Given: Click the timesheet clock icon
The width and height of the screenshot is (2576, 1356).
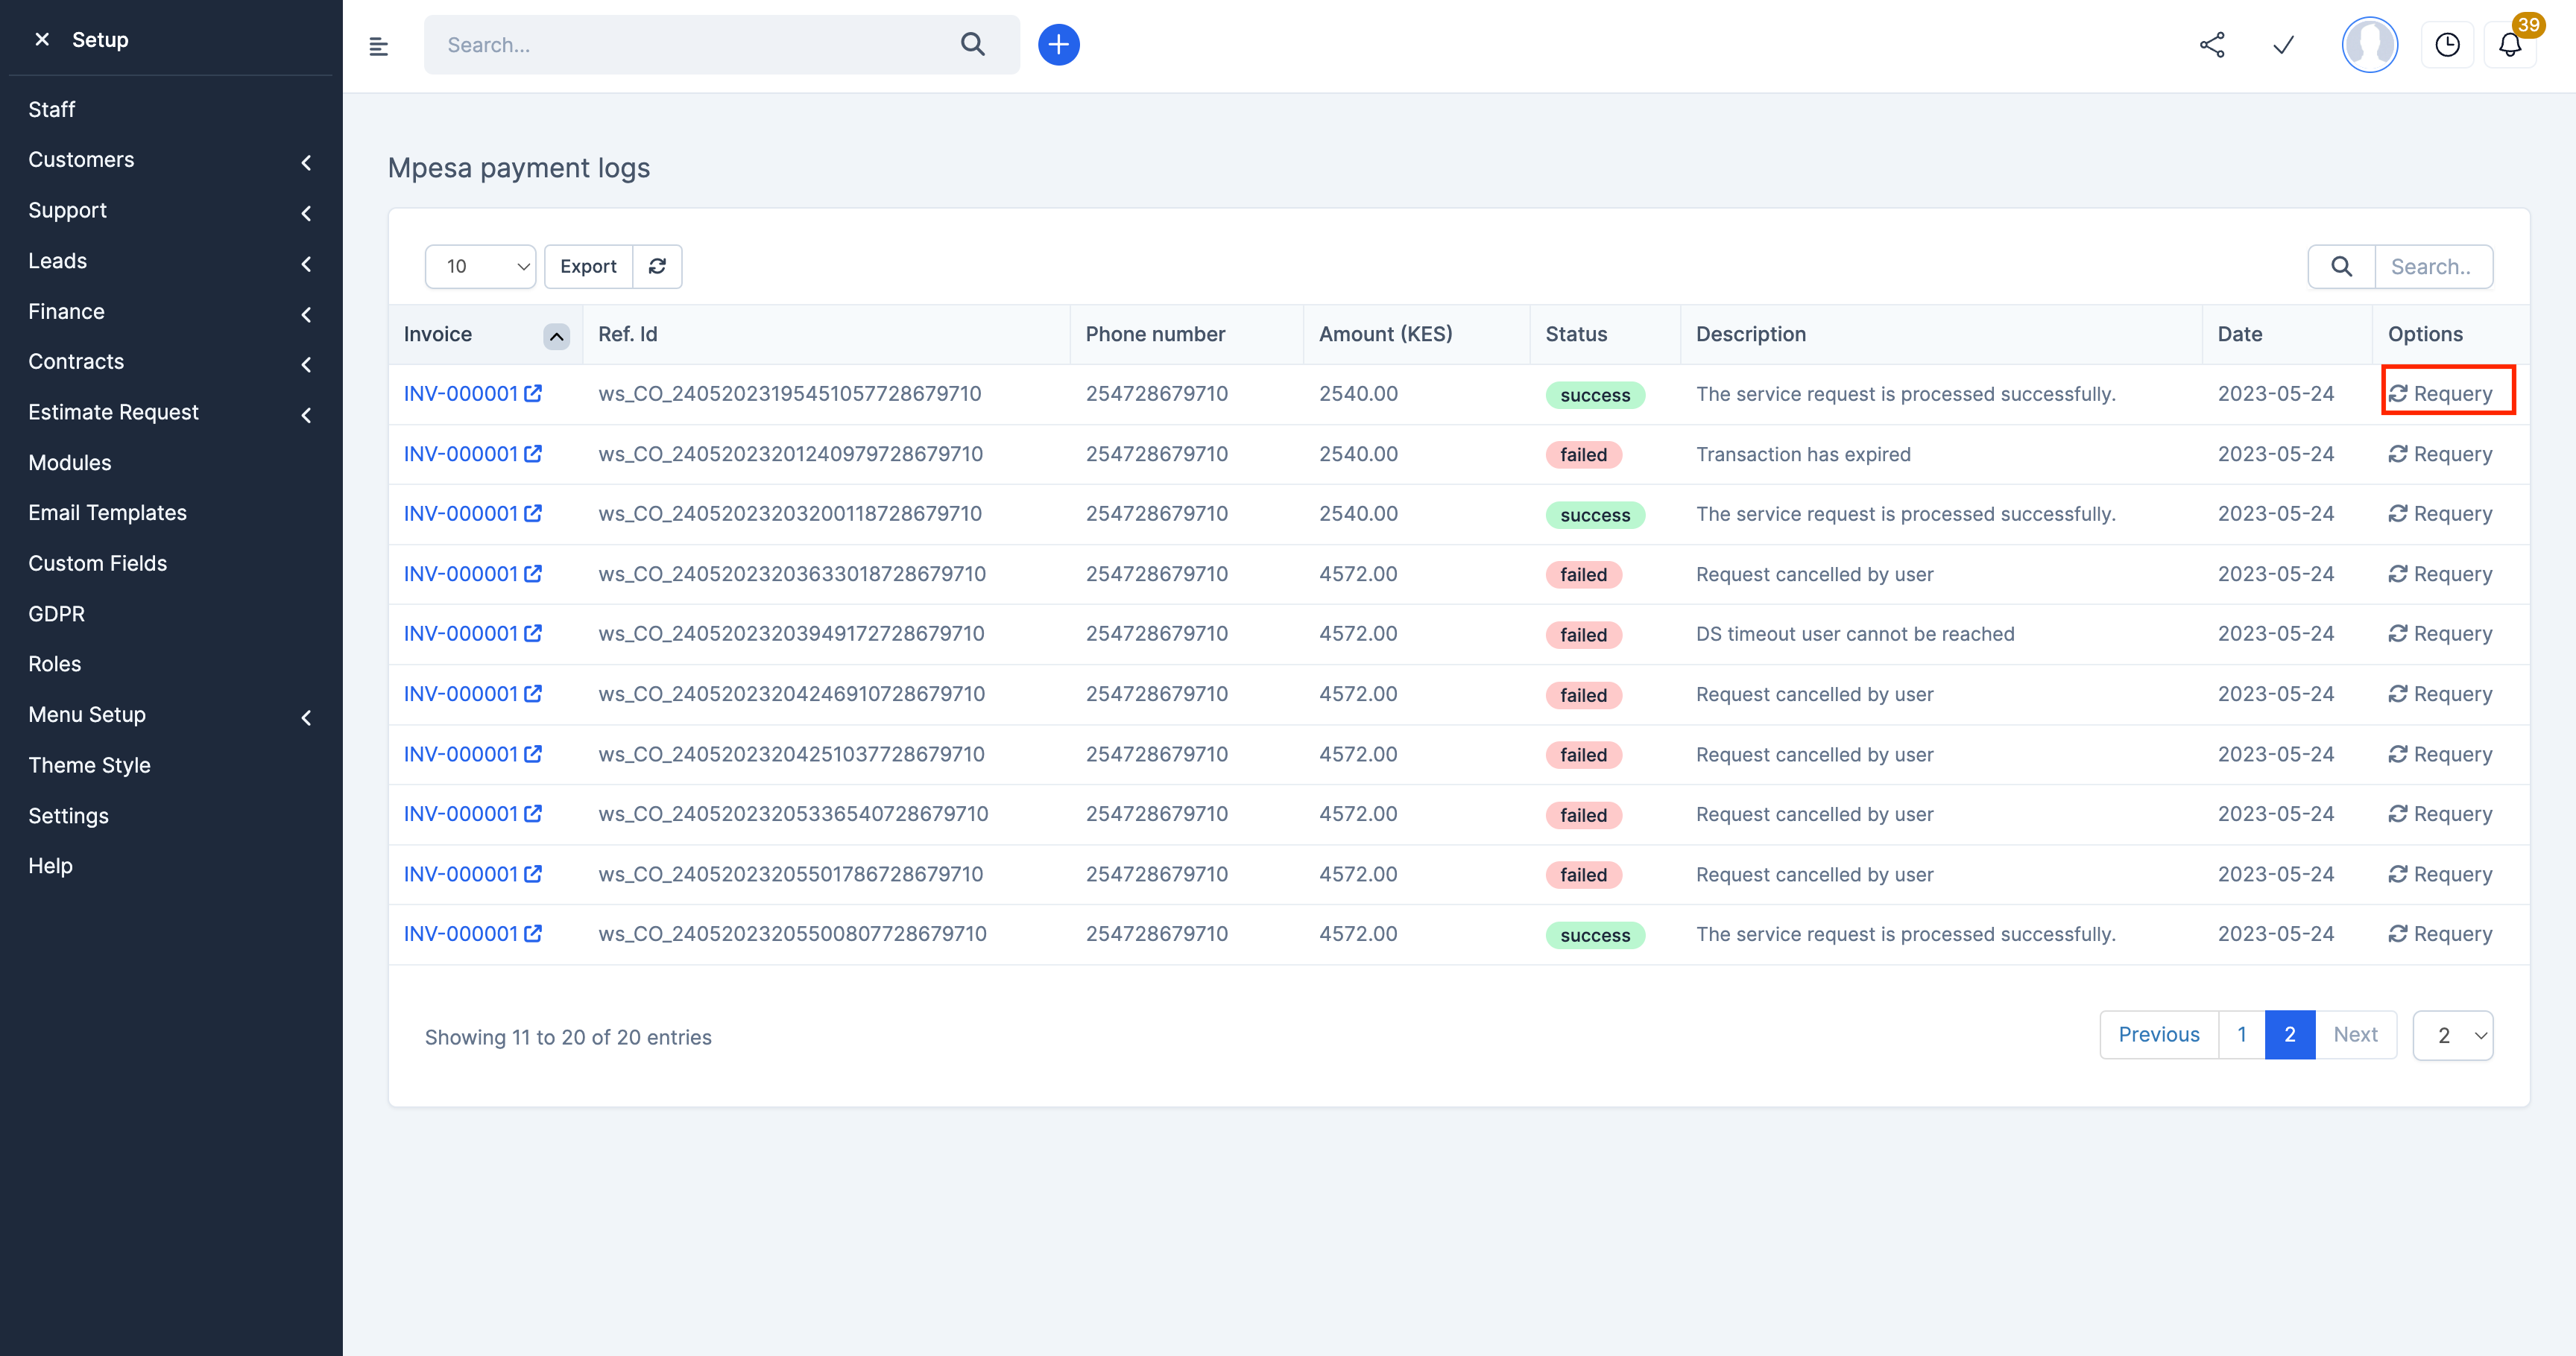Looking at the screenshot, I should (x=2447, y=45).
